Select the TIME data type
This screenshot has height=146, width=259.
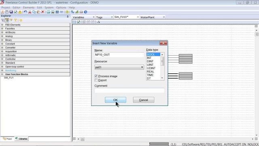(x=150, y=75)
